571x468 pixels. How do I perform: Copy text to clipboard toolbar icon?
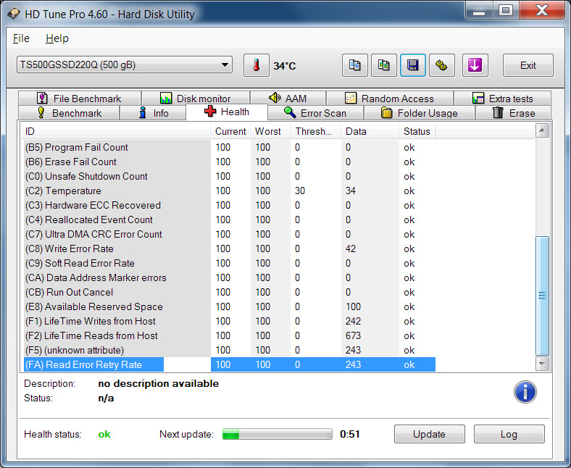(x=354, y=65)
